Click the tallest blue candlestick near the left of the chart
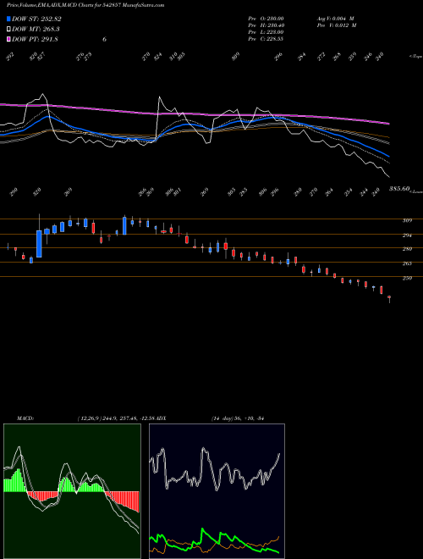 click(x=39, y=244)
